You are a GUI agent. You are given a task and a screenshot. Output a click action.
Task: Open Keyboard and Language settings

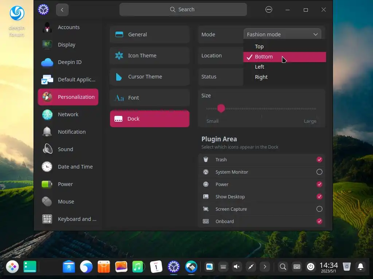[x=68, y=219]
